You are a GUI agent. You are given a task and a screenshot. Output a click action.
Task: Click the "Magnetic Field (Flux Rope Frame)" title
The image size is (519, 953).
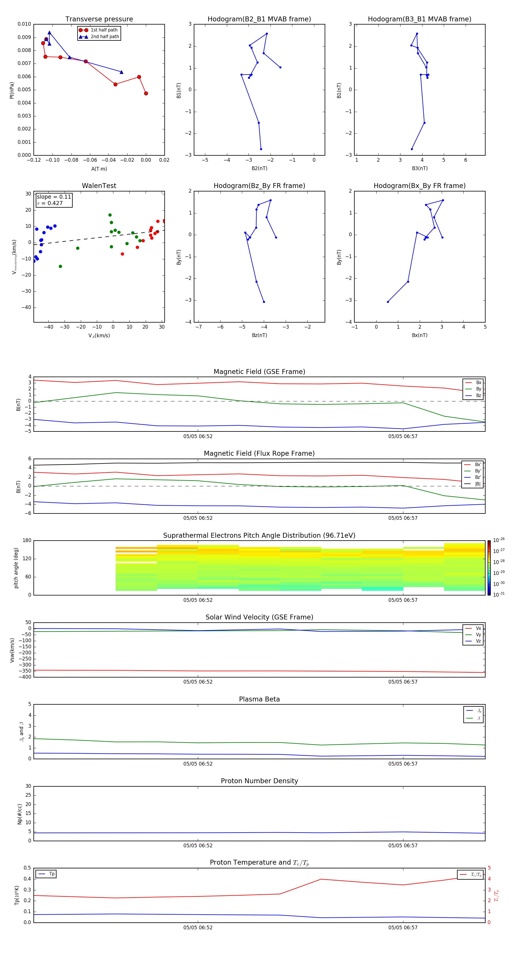pyautogui.click(x=259, y=454)
